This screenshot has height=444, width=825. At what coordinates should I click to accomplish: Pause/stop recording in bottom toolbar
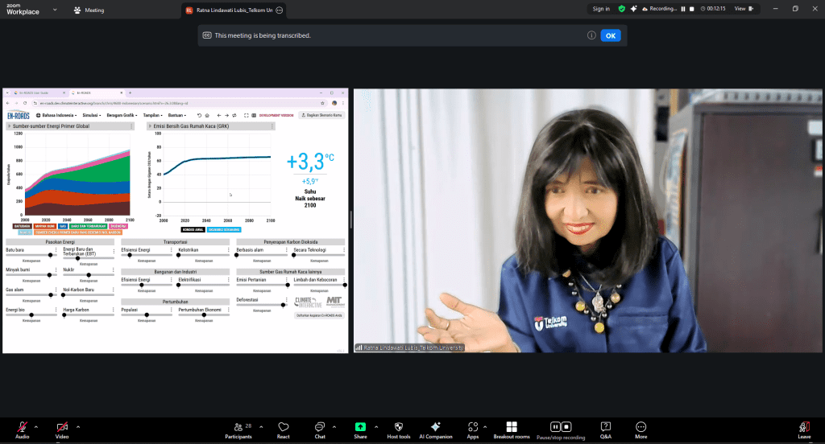pyautogui.click(x=561, y=427)
